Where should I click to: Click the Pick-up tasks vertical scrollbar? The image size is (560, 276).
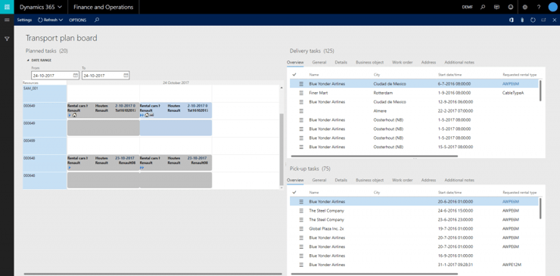click(540, 209)
